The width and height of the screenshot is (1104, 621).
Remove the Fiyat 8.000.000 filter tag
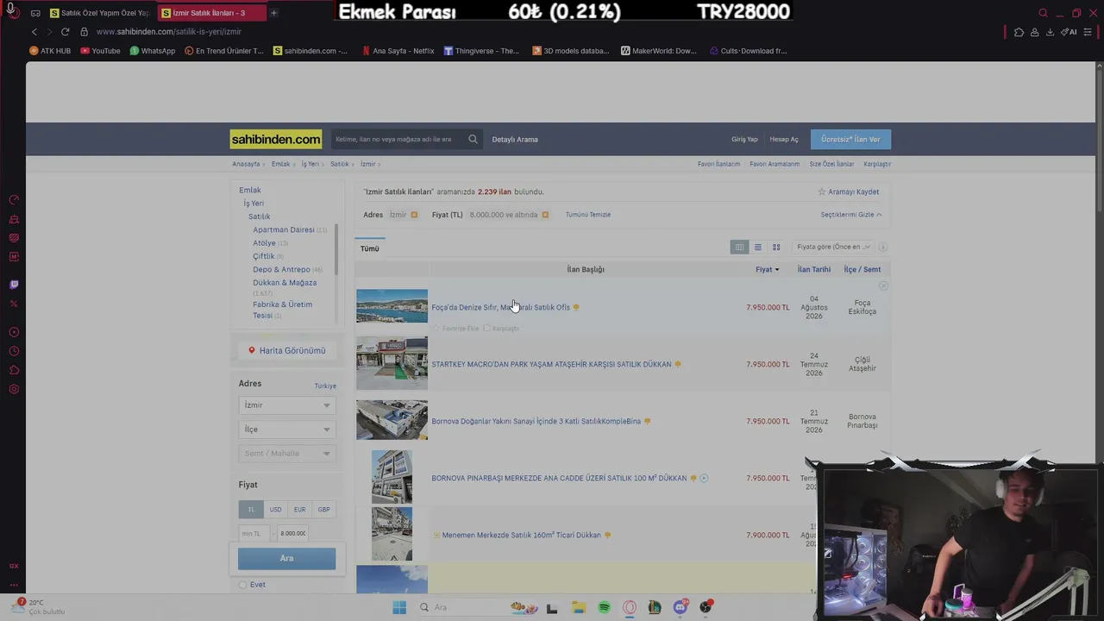(x=545, y=215)
